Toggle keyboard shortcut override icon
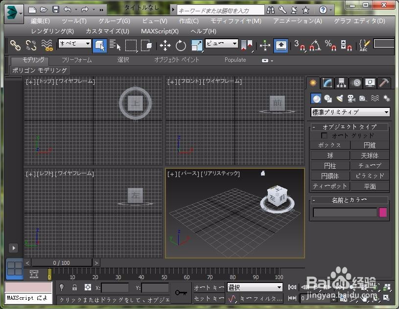 [x=281, y=46]
